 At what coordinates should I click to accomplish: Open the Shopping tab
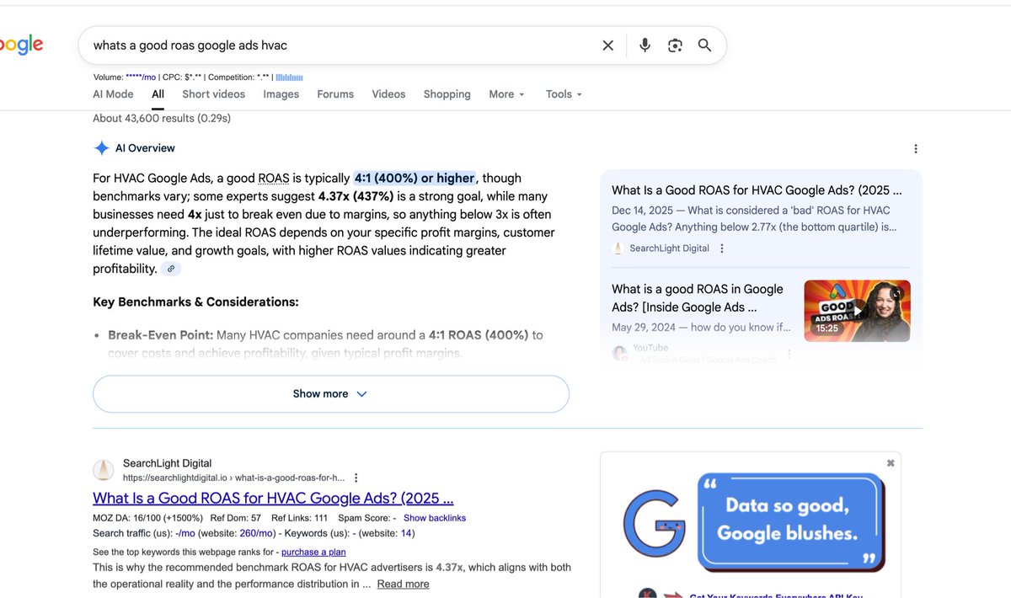click(447, 94)
